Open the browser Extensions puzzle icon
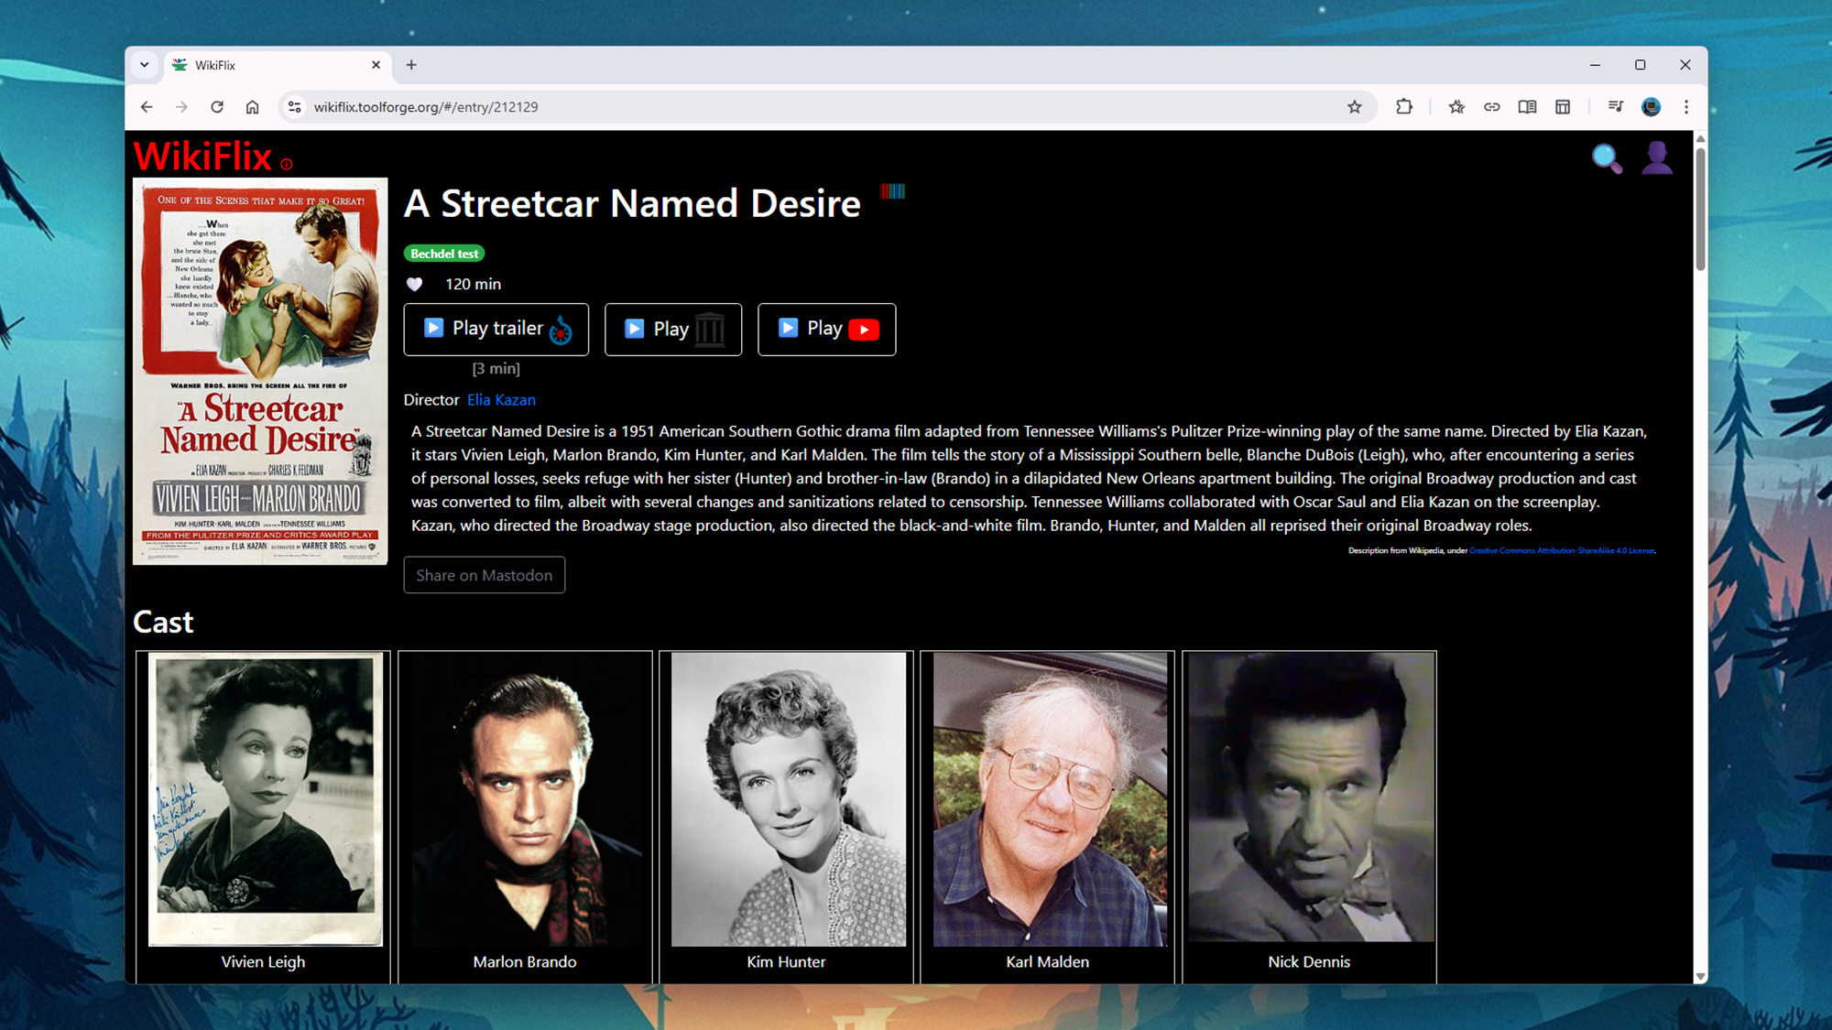 pos(1403,106)
